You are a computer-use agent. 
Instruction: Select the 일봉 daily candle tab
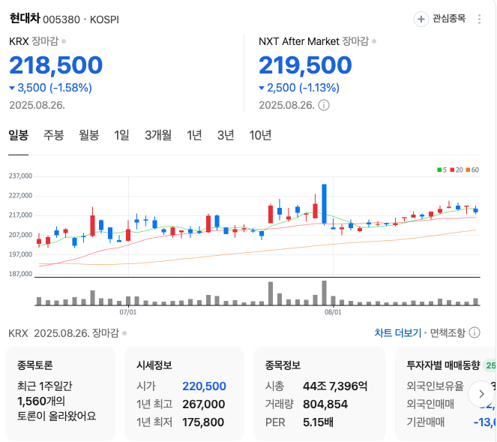coord(19,136)
